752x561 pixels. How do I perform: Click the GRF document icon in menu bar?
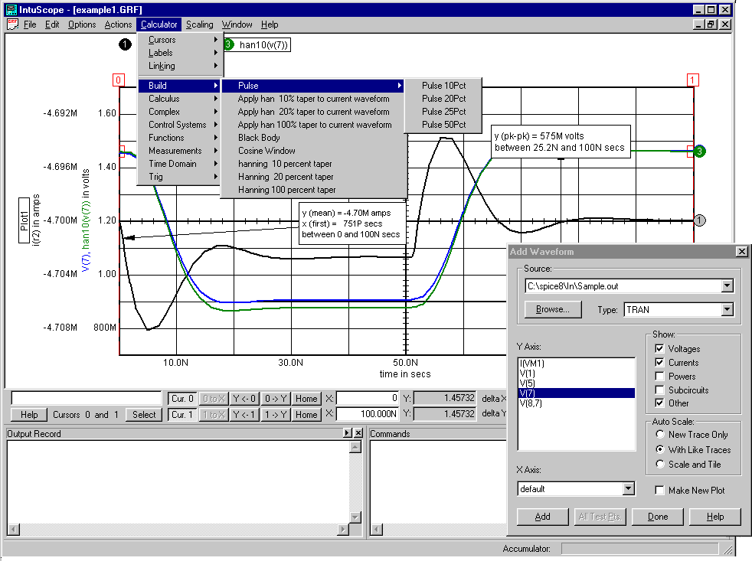tap(11, 24)
